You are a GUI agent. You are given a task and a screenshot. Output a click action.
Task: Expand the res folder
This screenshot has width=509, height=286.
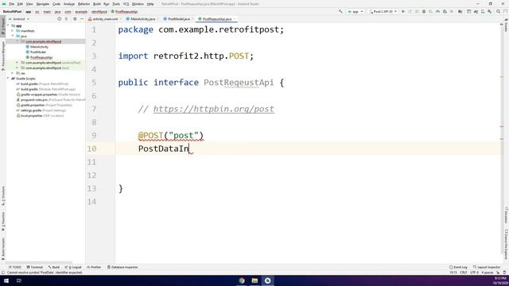[13, 73]
